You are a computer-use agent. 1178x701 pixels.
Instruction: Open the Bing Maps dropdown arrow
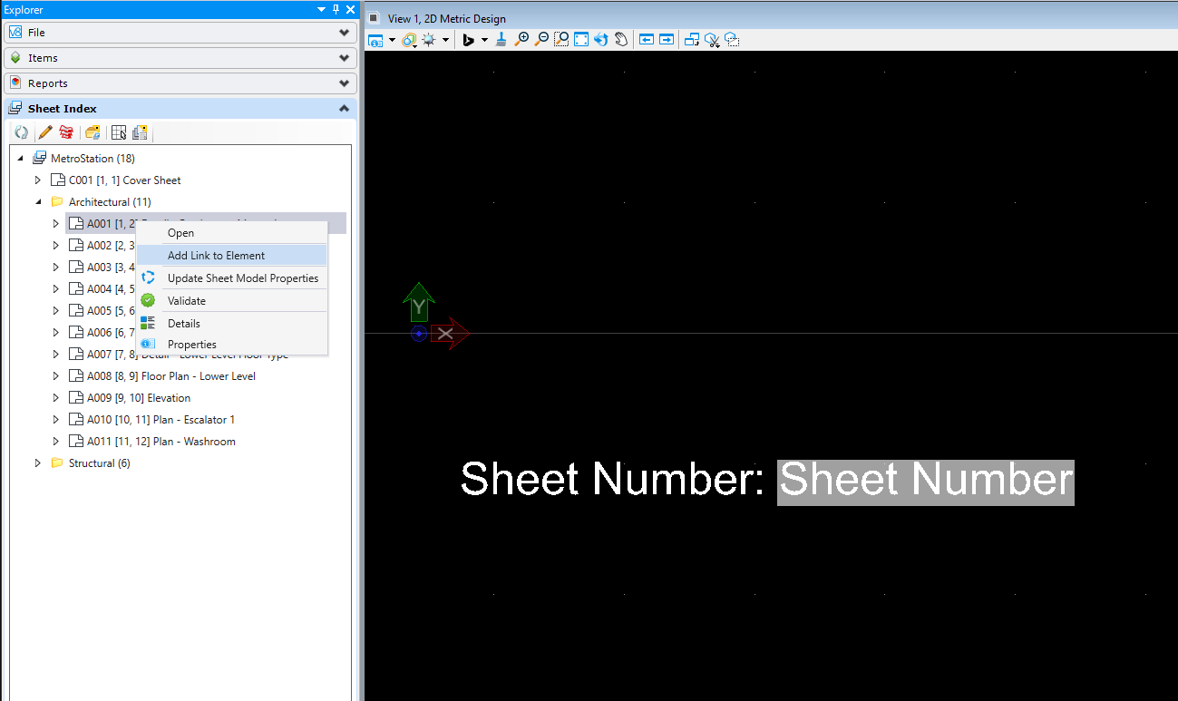(x=484, y=40)
